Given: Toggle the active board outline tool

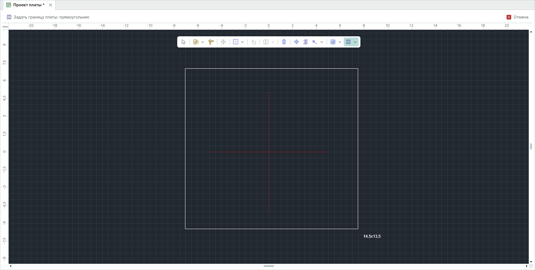Looking at the screenshot, I should tap(348, 42).
